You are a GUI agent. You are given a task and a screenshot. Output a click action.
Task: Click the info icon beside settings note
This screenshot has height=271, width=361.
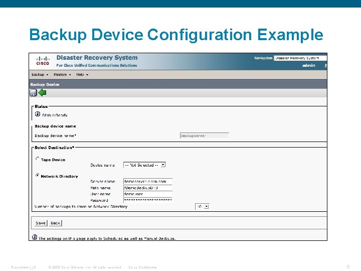point(35,237)
